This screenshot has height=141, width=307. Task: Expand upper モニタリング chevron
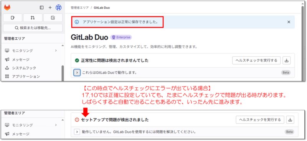(56, 51)
